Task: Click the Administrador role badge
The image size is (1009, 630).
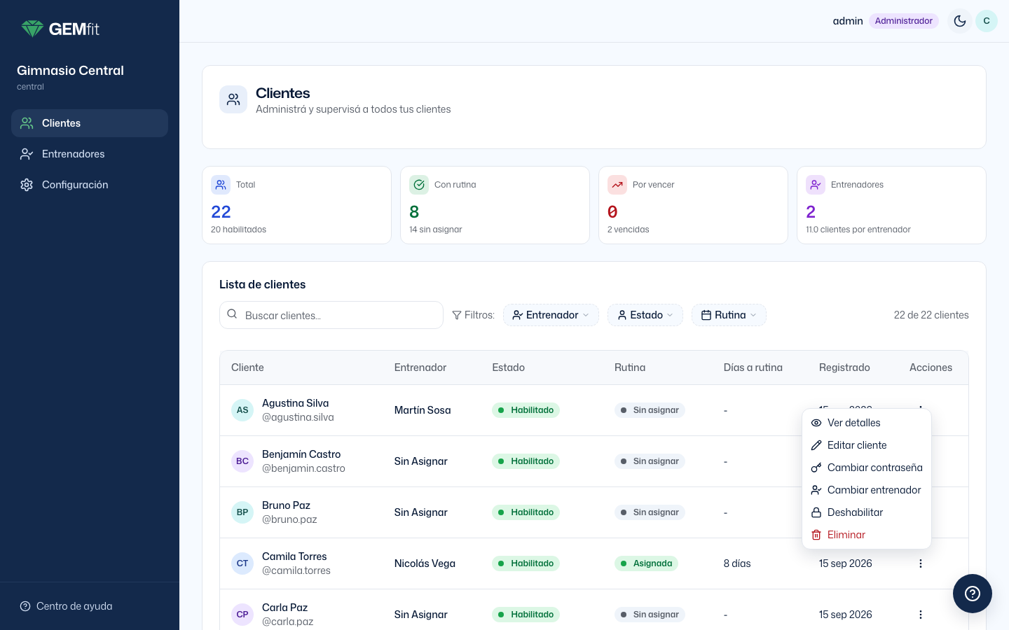Action: tap(903, 21)
